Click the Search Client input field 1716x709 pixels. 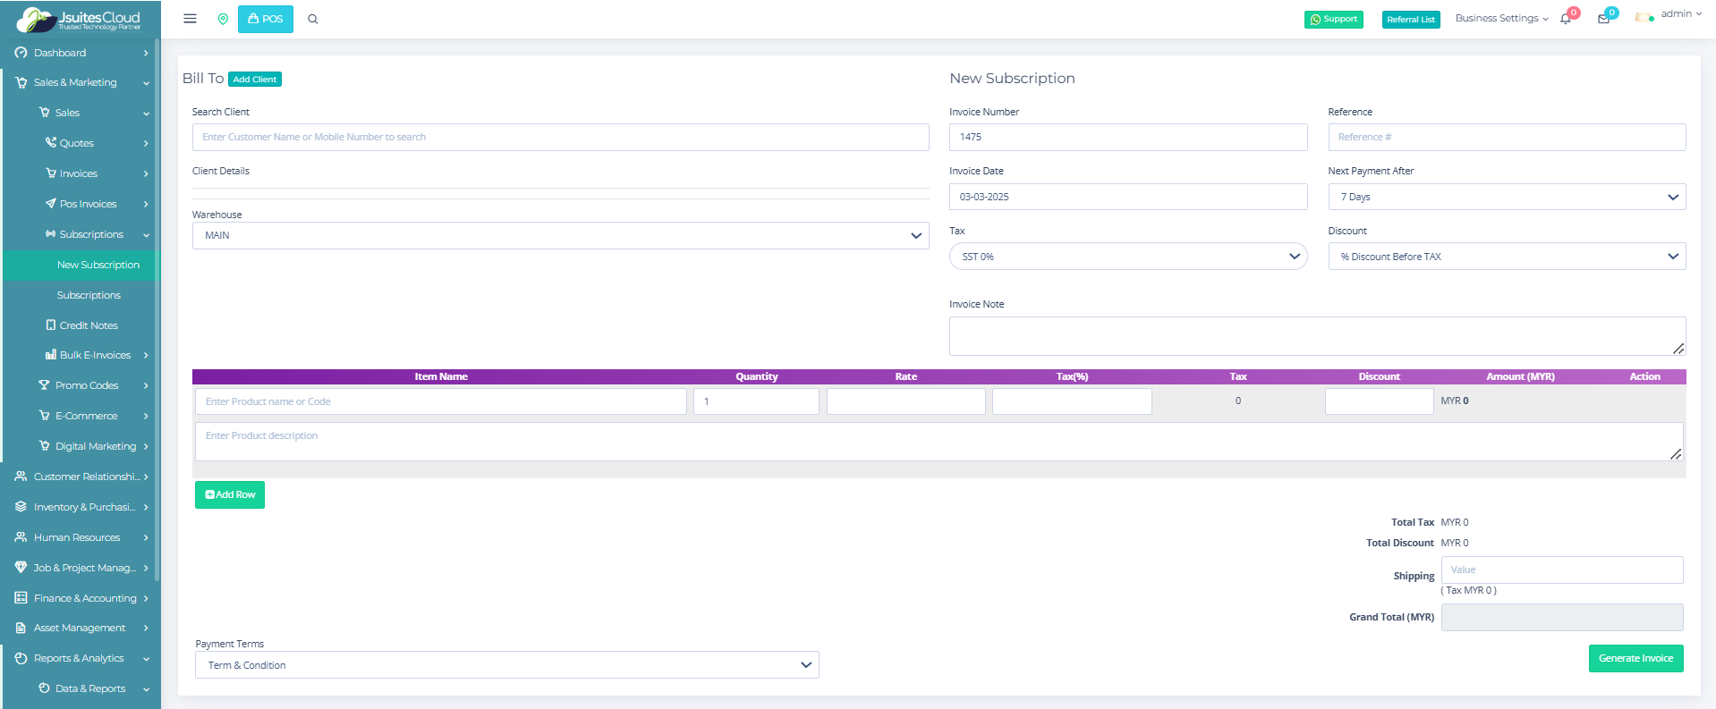(x=560, y=137)
